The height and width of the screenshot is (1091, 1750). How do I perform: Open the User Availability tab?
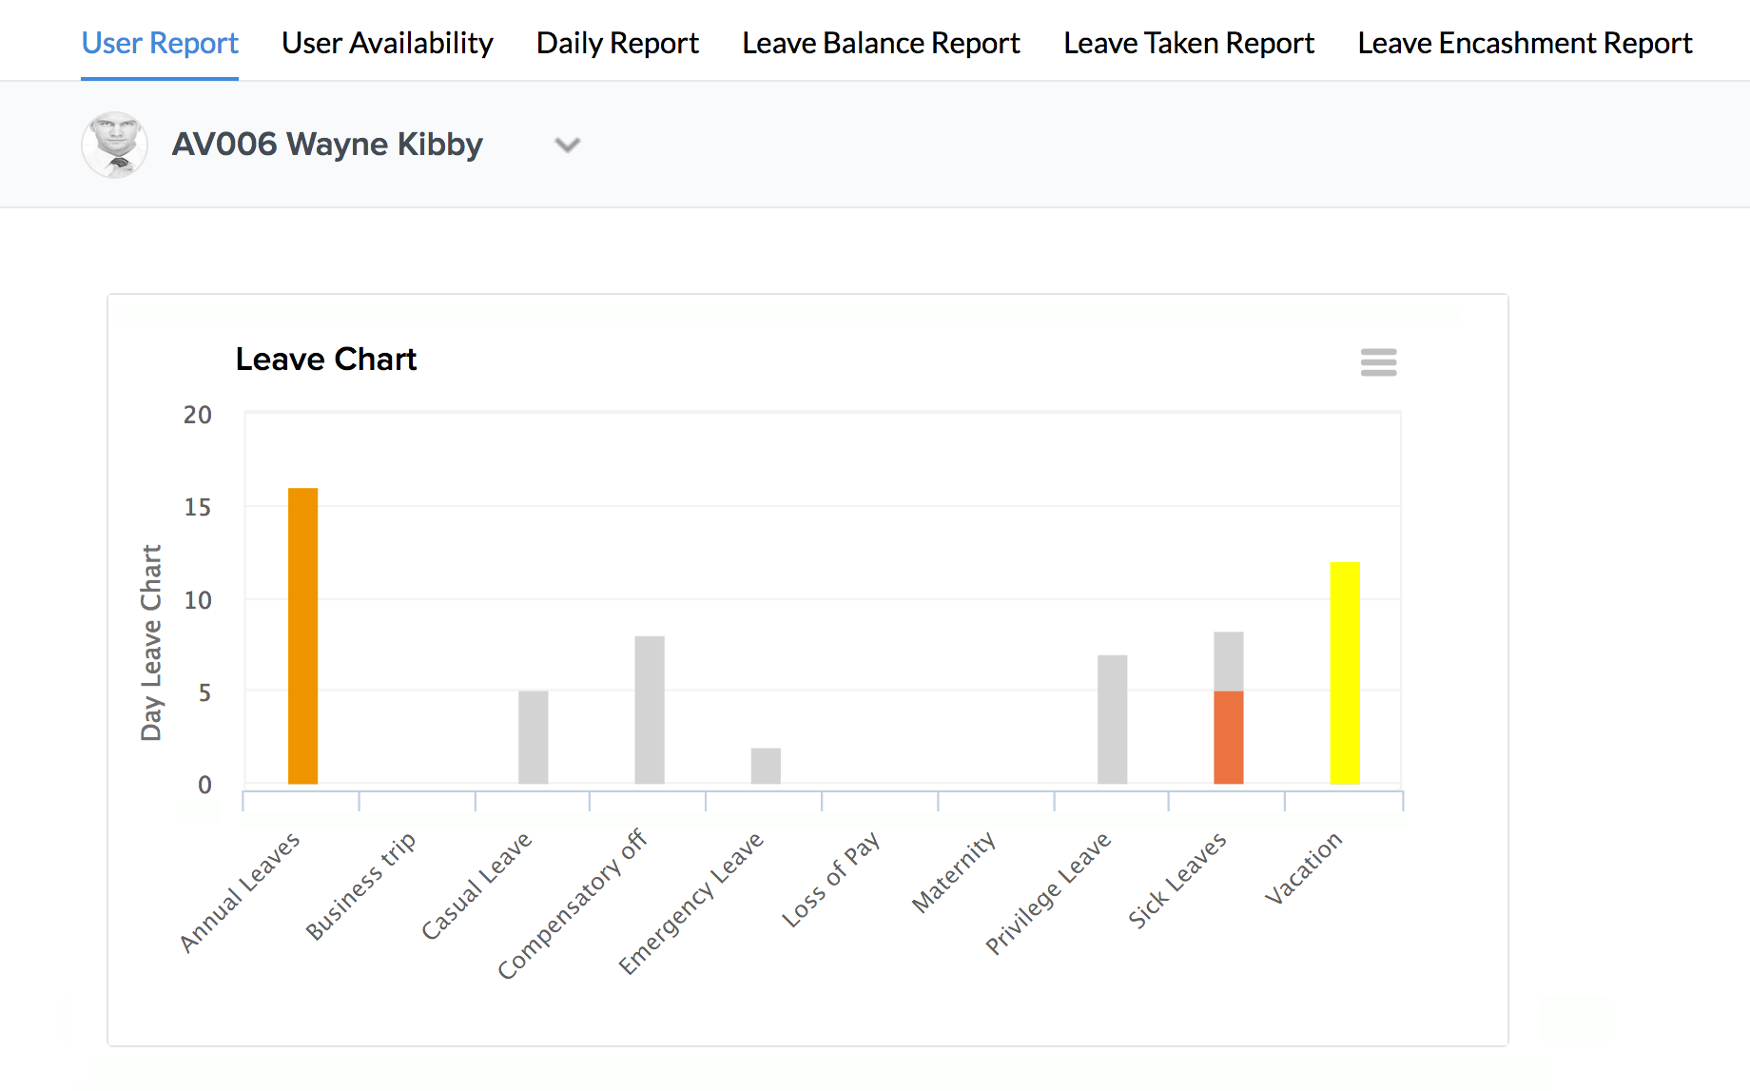(387, 44)
